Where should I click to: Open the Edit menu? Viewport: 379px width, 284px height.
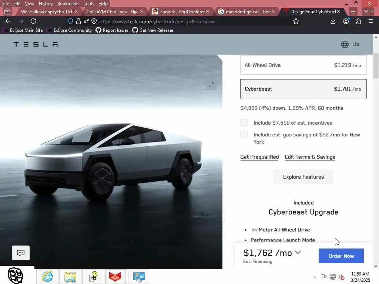point(17,4)
